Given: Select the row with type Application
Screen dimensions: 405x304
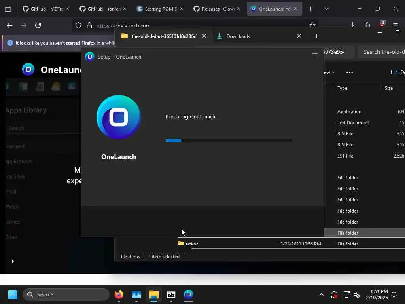Looking at the screenshot, I should click(x=364, y=112).
